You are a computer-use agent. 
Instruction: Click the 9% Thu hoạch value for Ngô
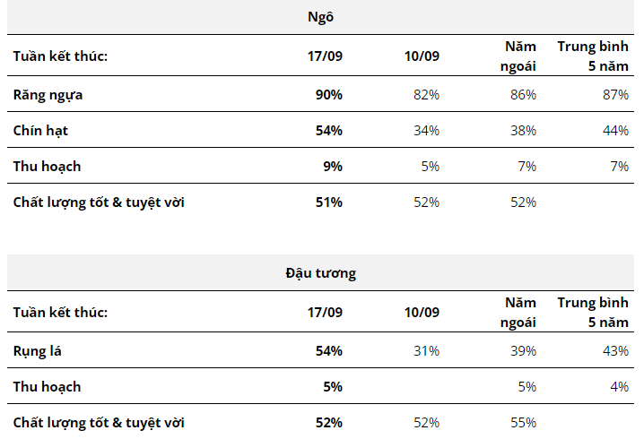(333, 166)
